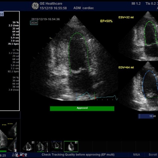The image size is (158, 158).
Task: Click save marker on highlighted clipboard thumbnail
Action: pos(76,143)
